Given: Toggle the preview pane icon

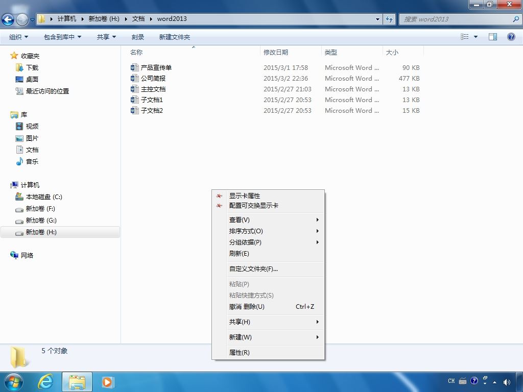Looking at the screenshot, I should (493, 37).
